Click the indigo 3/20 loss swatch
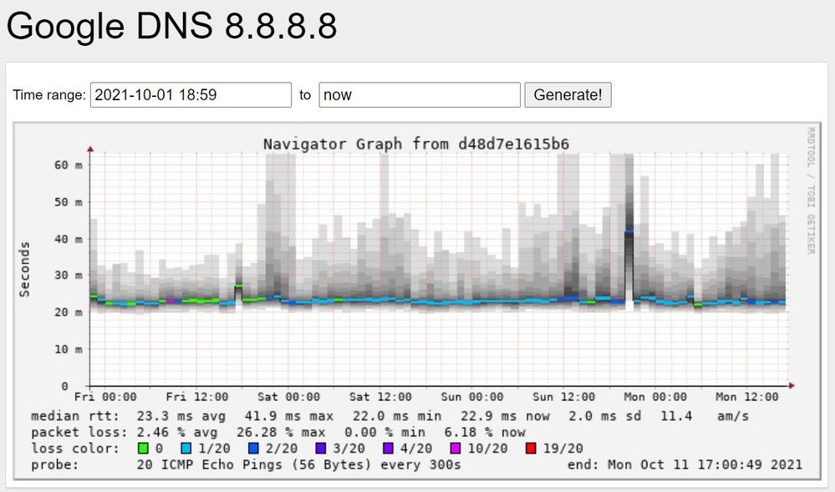 [321, 449]
